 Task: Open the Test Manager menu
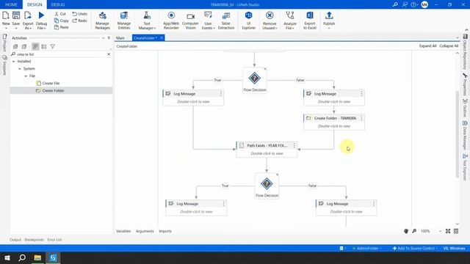(147, 21)
